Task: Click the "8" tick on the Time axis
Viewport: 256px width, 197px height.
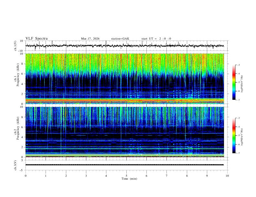Action: tap(187, 176)
